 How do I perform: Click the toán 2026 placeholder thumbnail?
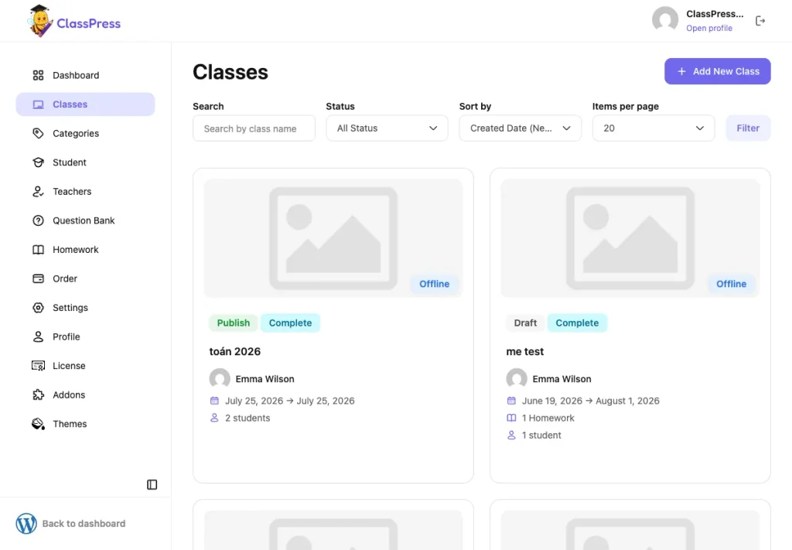333,238
